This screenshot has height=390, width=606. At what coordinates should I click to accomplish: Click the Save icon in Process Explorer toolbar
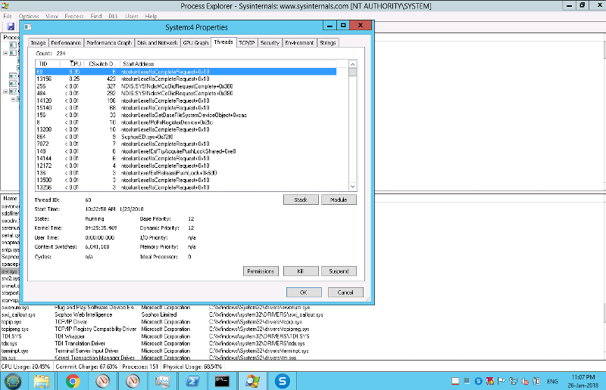pos(11,26)
